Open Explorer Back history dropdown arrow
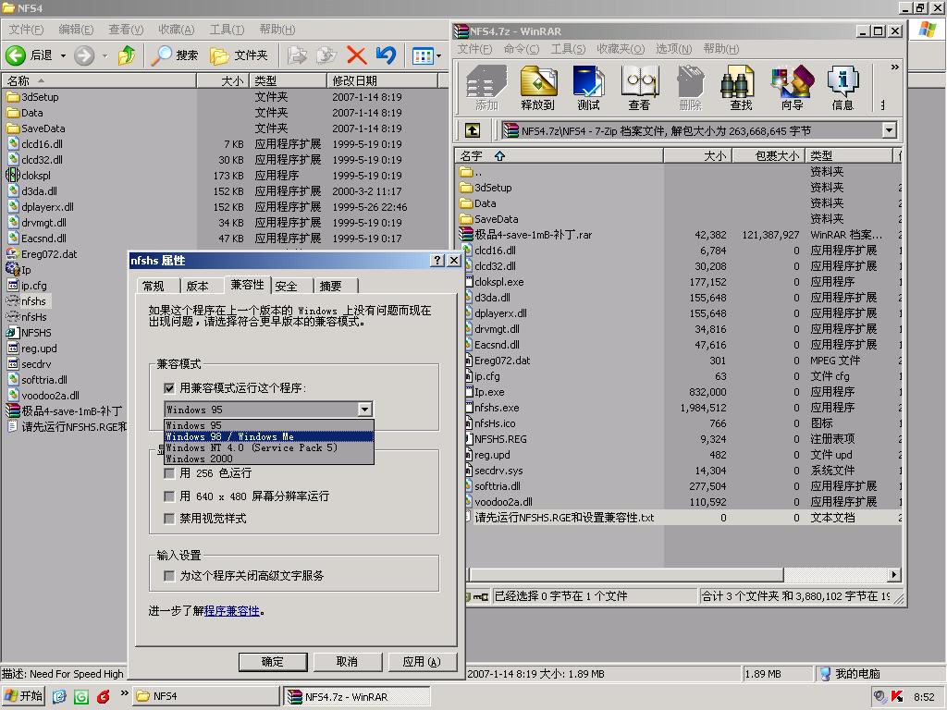The height and width of the screenshot is (710, 947). [63, 56]
